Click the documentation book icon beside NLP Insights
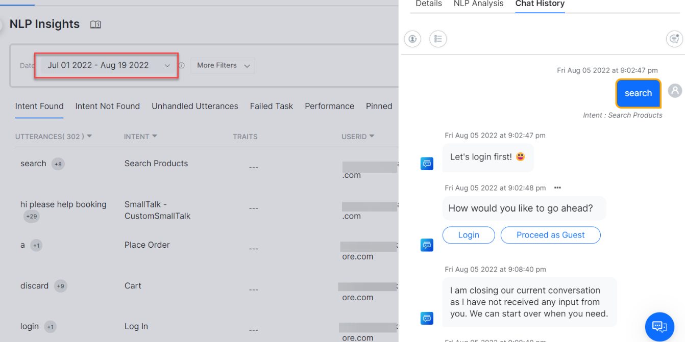 [95, 24]
